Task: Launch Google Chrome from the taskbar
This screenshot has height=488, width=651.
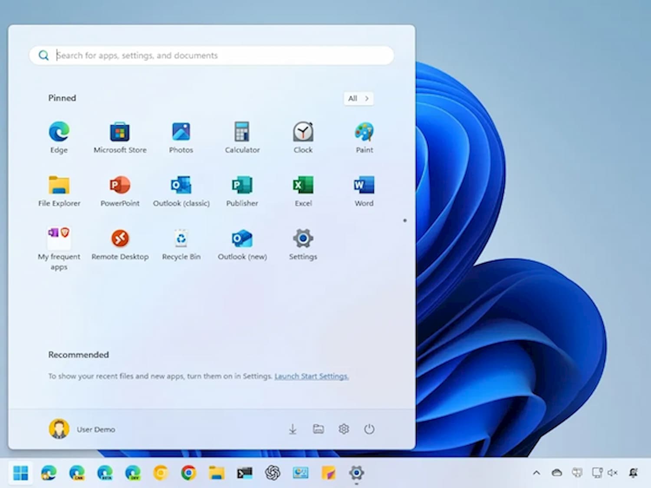Action: click(188, 473)
